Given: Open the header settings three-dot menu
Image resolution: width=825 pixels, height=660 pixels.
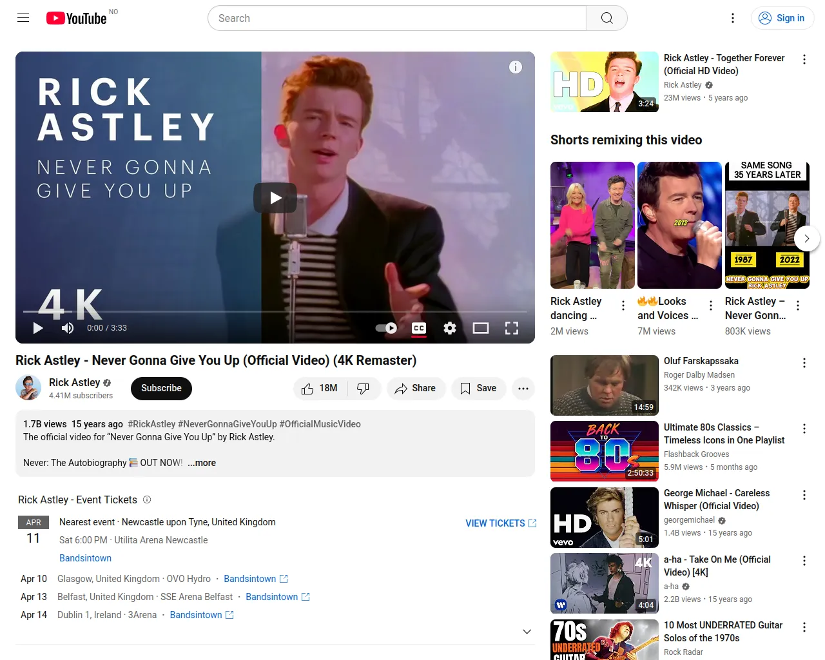Looking at the screenshot, I should coord(733,18).
